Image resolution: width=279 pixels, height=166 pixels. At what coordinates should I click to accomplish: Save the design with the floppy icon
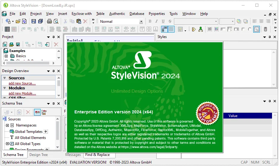tap(34, 21)
